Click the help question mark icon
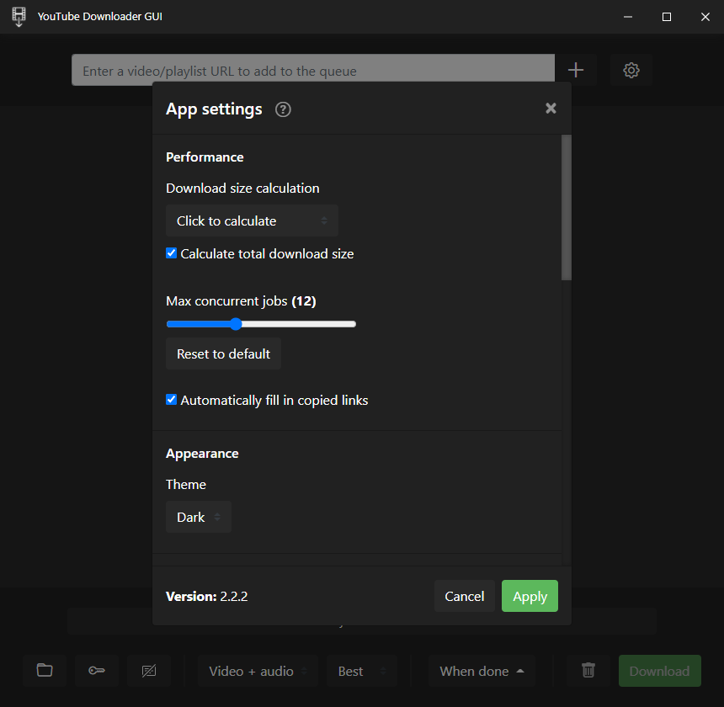 click(x=283, y=109)
